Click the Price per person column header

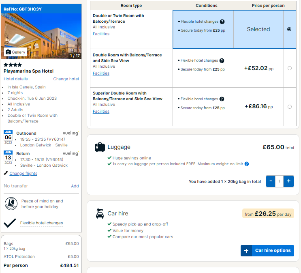tap(268, 6)
